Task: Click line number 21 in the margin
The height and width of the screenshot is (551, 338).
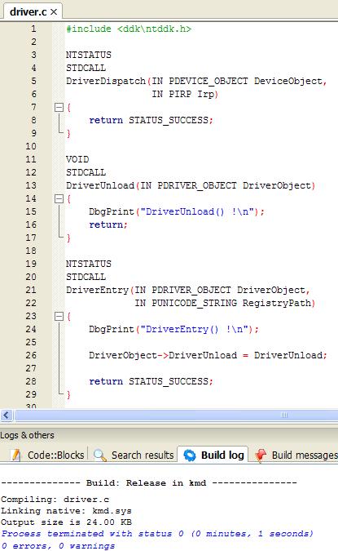Action: (31, 290)
